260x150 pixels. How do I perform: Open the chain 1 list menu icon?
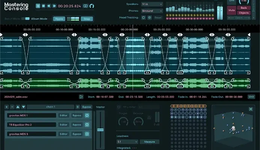[x=77, y=107]
